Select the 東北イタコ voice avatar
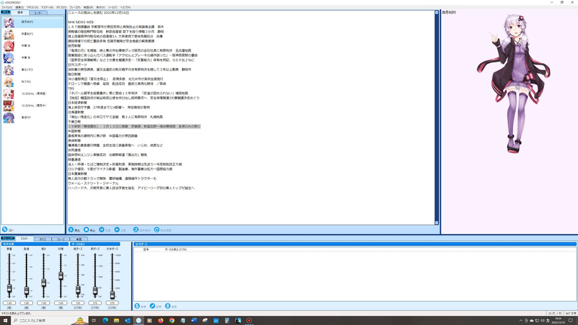 (x=8, y=70)
